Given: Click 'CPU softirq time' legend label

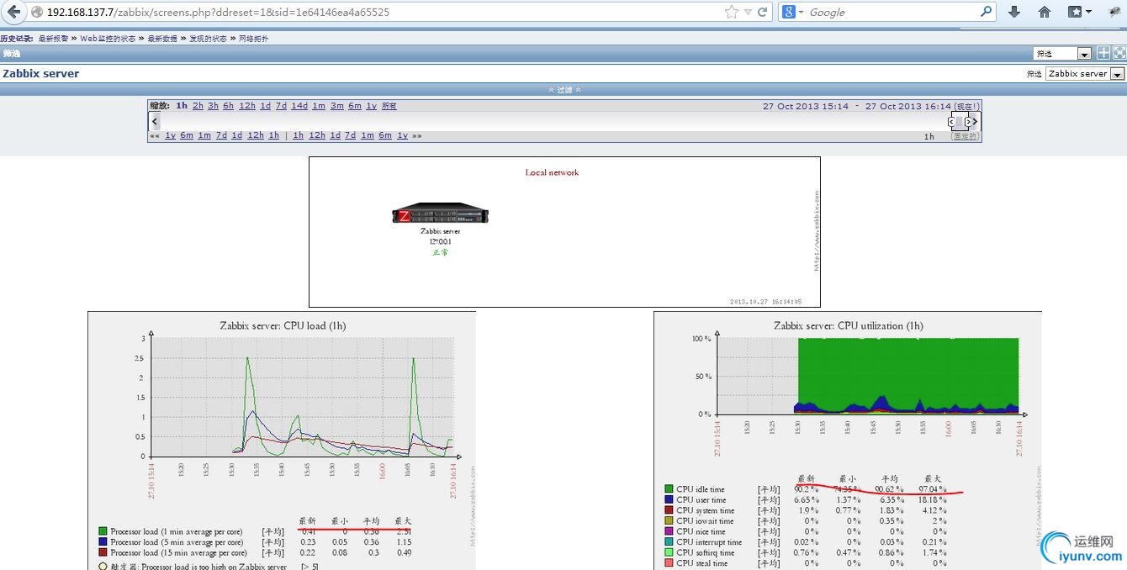Looking at the screenshot, I should 705,553.
